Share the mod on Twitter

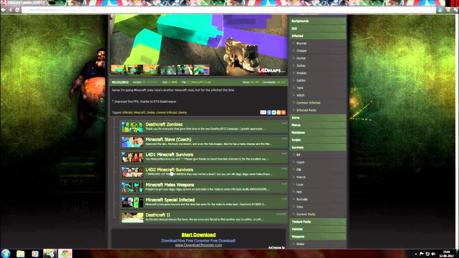click(x=274, y=112)
